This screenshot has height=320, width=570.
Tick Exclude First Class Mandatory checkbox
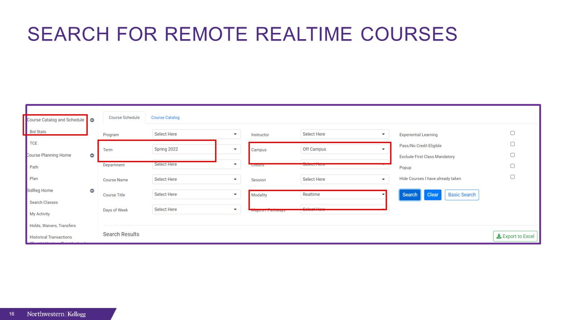click(x=513, y=155)
